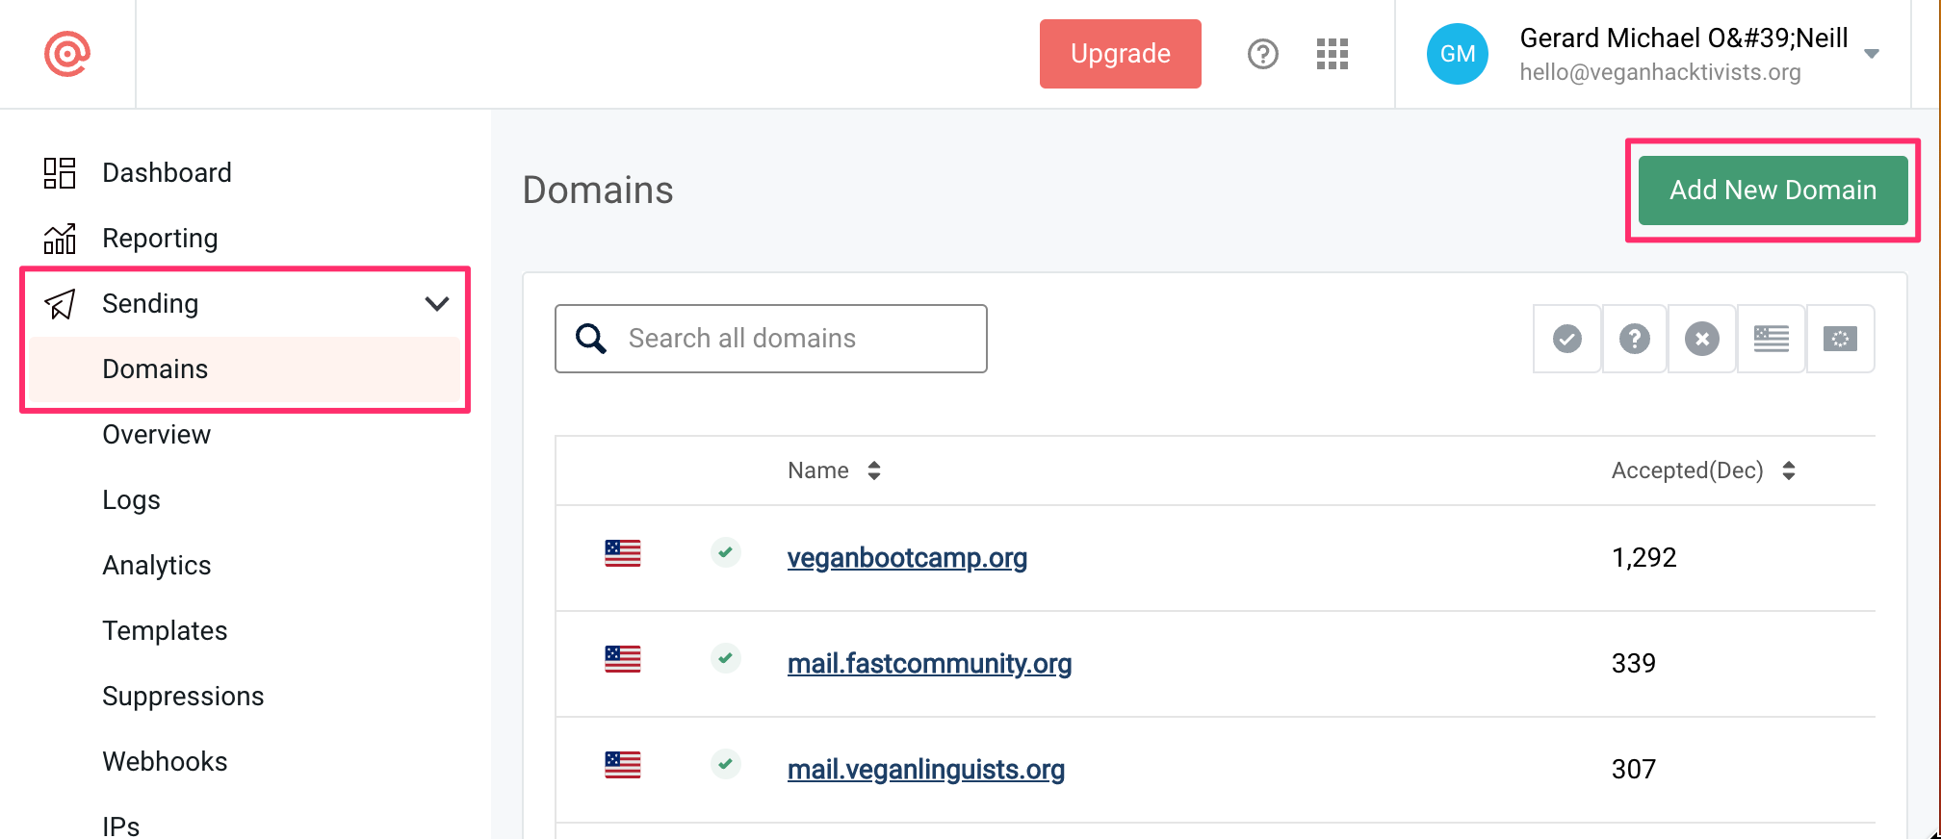Image resolution: width=1941 pixels, height=839 pixels.
Task: Click the Add New Domain button
Action: coord(1773,190)
